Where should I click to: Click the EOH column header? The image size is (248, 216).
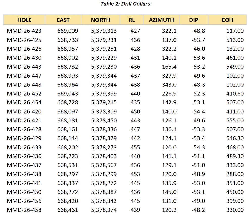[227, 20]
